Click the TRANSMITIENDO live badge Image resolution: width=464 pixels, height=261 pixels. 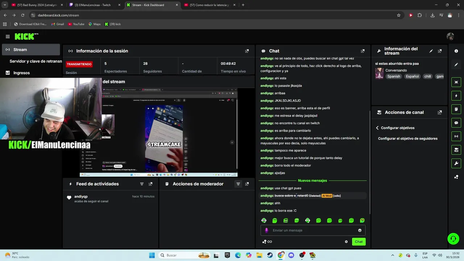click(x=79, y=64)
